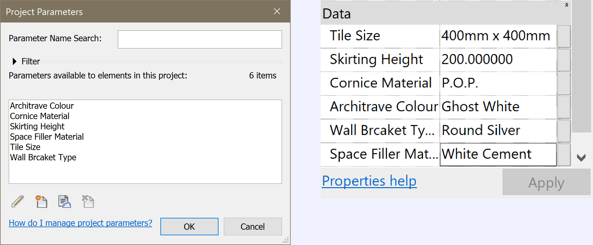Image resolution: width=593 pixels, height=245 pixels.
Task: Click the small button beside Cornice Material value
Action: tap(564, 84)
